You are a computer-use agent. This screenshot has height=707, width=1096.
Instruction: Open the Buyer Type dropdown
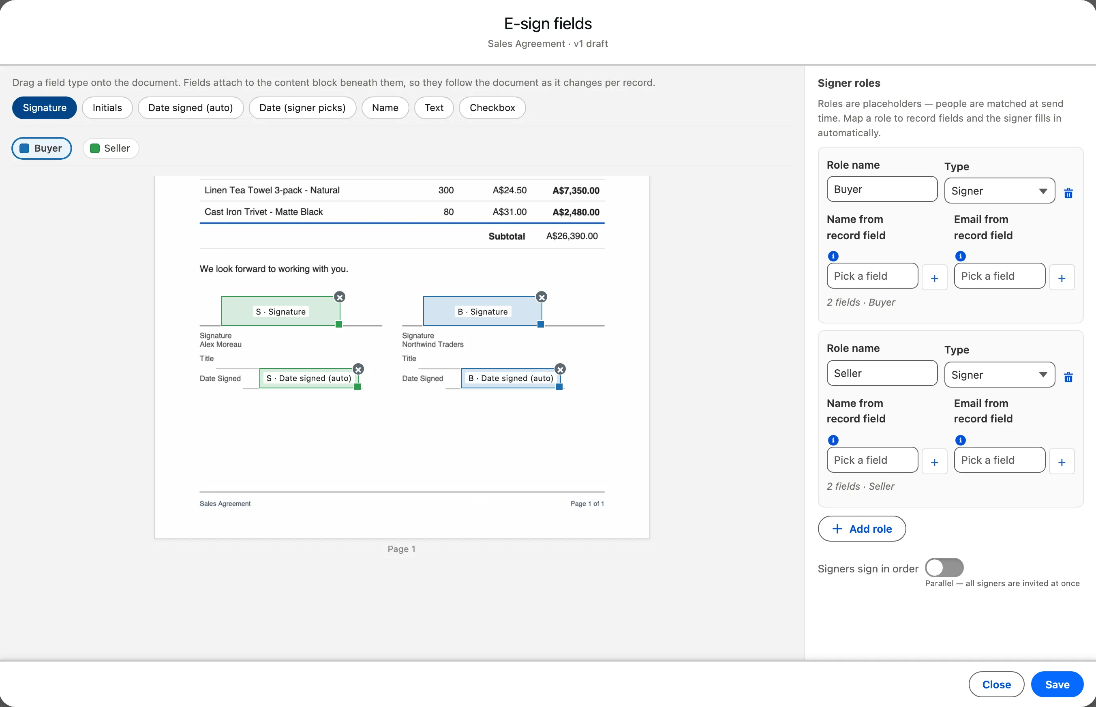click(x=999, y=191)
